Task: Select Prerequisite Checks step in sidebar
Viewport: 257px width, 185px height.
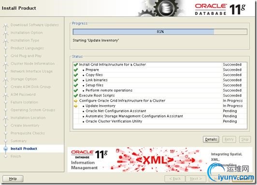Action: [x=28, y=133]
